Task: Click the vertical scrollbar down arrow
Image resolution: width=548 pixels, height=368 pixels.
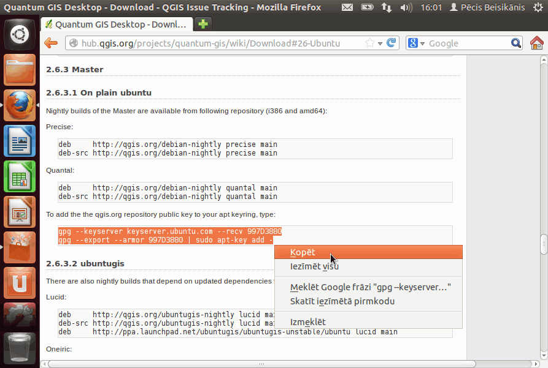Action: coord(544,355)
